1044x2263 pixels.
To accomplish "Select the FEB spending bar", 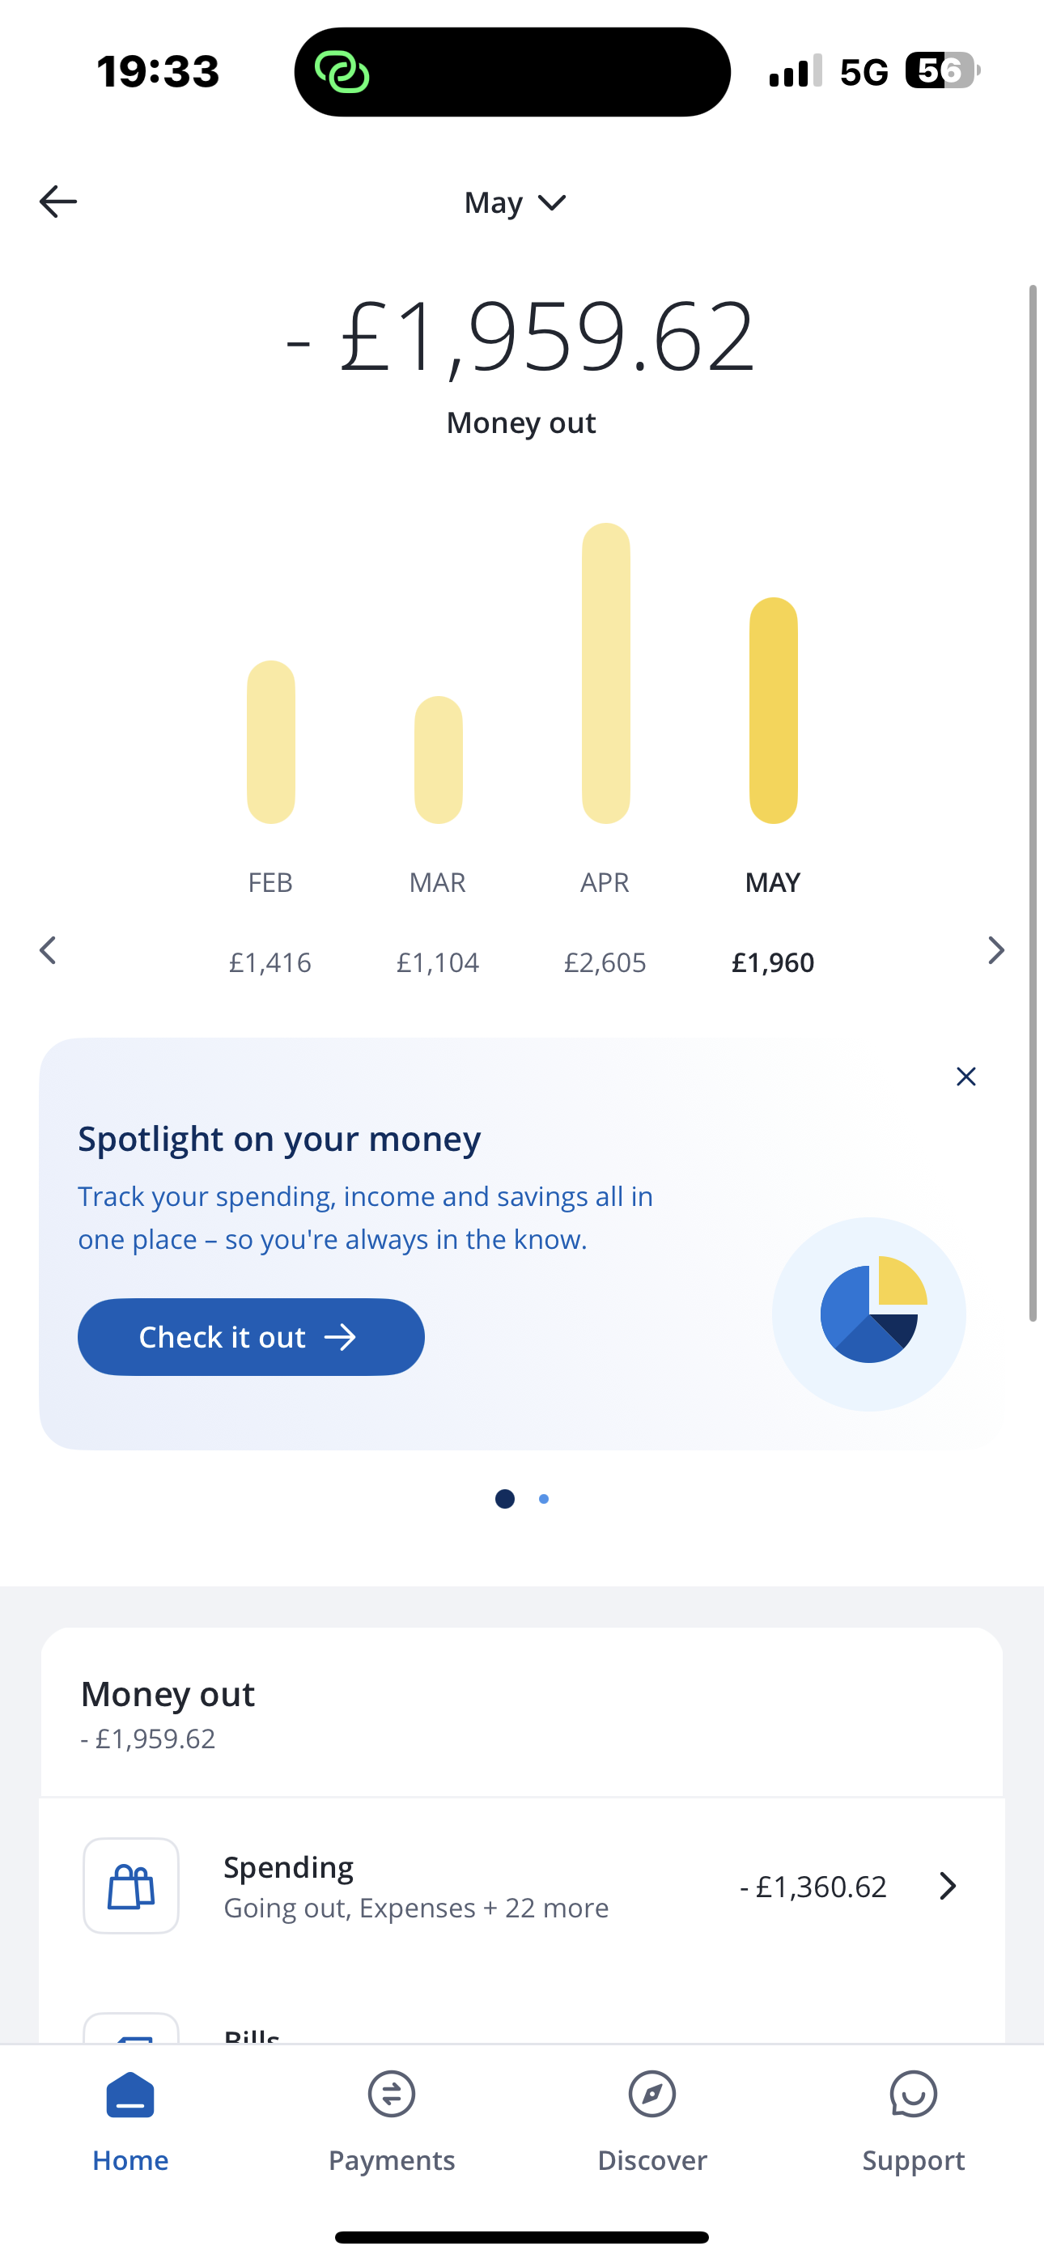I will 270,742.
